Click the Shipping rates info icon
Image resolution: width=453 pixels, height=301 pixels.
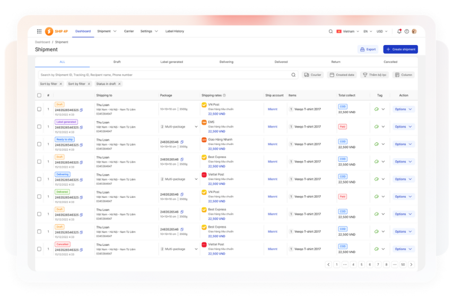(224, 95)
